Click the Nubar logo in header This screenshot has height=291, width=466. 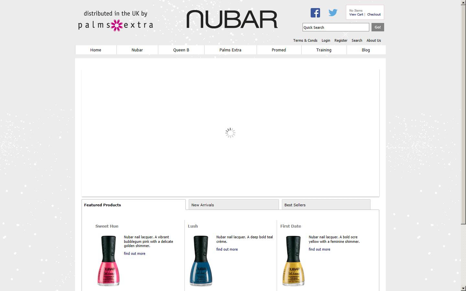pos(232,19)
